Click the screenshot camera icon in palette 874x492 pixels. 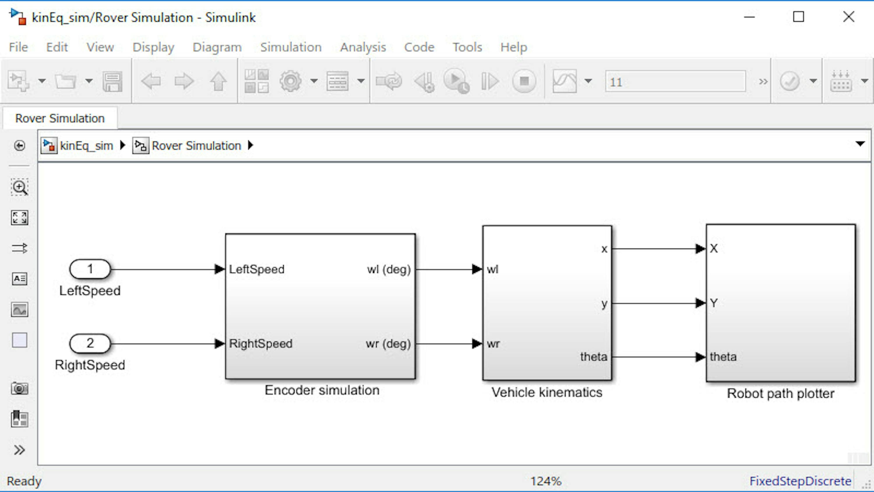[x=19, y=388]
